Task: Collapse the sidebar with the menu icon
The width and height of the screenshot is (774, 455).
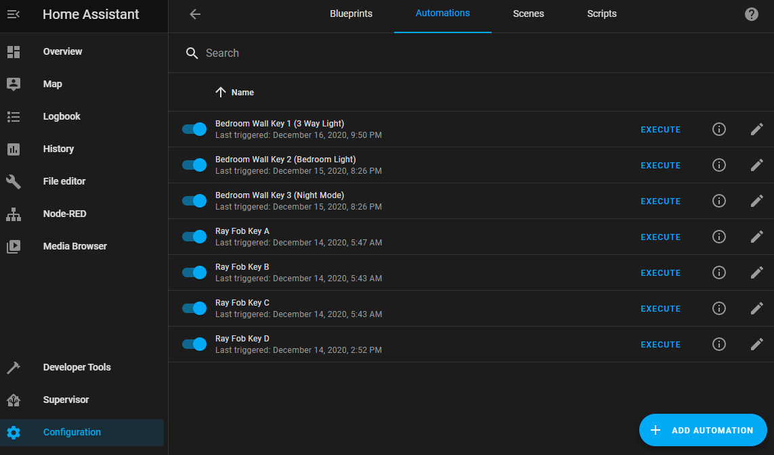Action: pyautogui.click(x=14, y=14)
